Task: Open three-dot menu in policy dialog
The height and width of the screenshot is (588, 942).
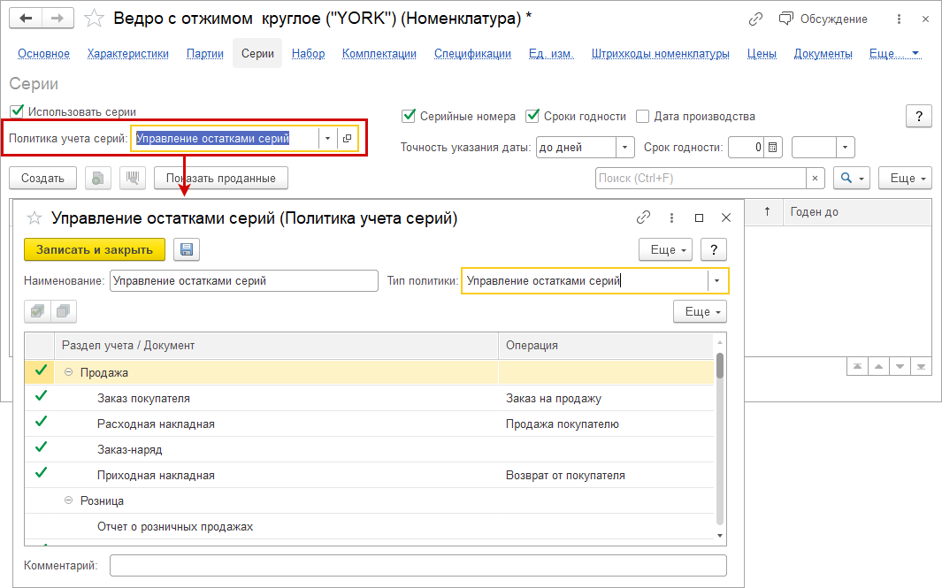Action: pos(671,218)
